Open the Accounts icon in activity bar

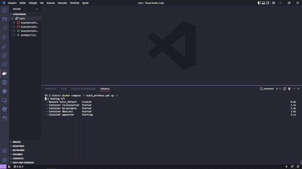[4, 151]
